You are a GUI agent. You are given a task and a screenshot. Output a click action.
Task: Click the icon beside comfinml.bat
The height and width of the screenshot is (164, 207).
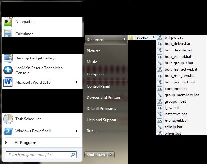click(159, 89)
